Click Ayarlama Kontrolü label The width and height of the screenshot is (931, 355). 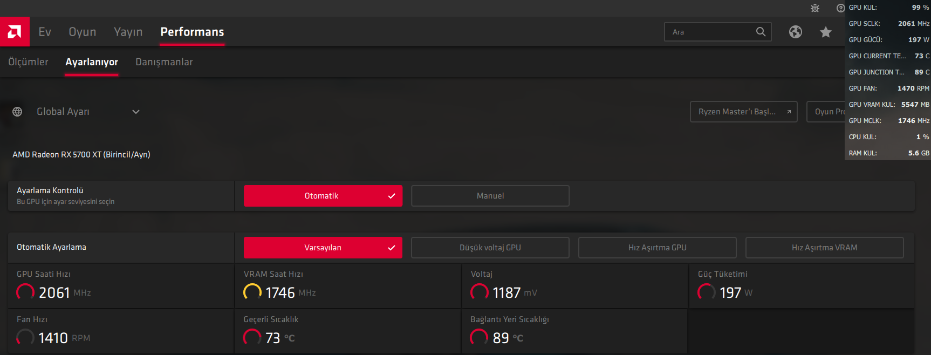(50, 190)
